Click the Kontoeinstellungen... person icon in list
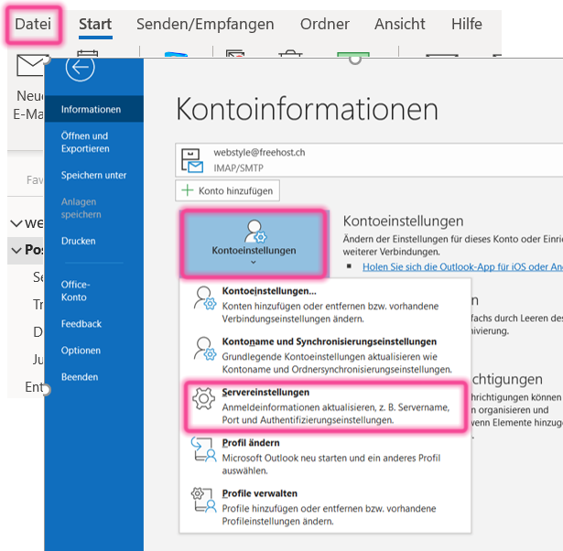 200,299
